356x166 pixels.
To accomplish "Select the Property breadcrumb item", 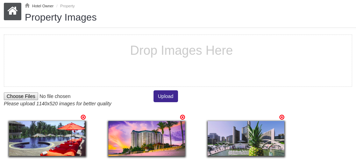I will 67,6.
